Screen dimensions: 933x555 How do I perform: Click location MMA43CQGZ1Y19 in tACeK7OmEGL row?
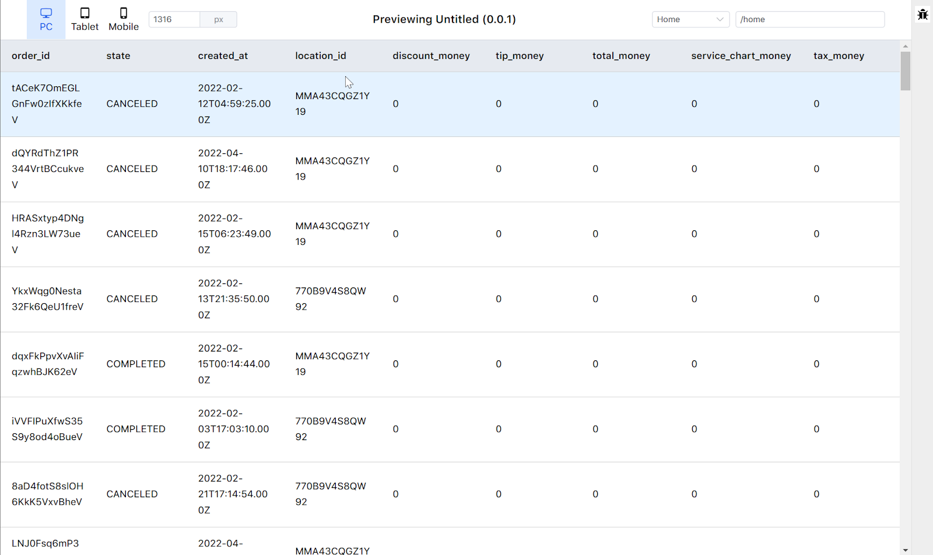point(332,104)
